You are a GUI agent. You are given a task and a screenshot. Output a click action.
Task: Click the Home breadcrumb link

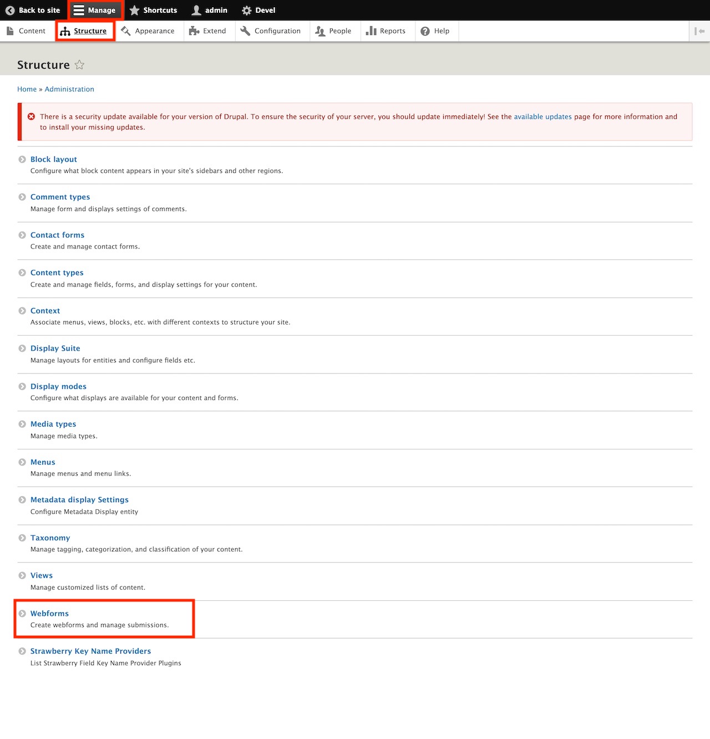pyautogui.click(x=27, y=89)
